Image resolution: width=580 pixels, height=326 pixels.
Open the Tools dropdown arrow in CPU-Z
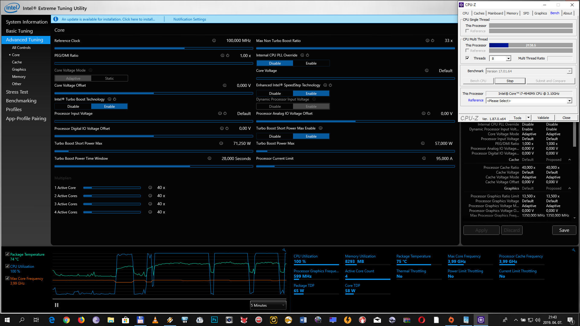(x=528, y=118)
